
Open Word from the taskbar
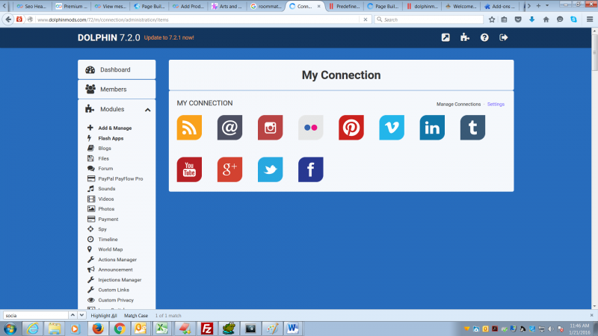(292, 329)
